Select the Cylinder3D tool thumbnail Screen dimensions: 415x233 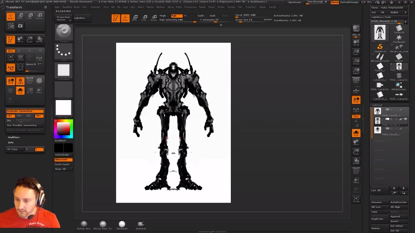[x=399, y=30]
